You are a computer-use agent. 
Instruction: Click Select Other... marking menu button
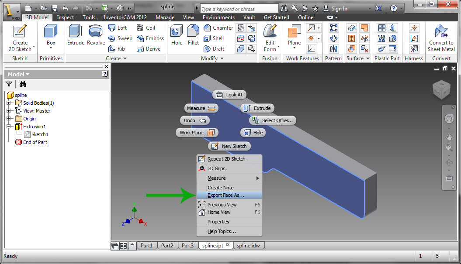pos(273,120)
